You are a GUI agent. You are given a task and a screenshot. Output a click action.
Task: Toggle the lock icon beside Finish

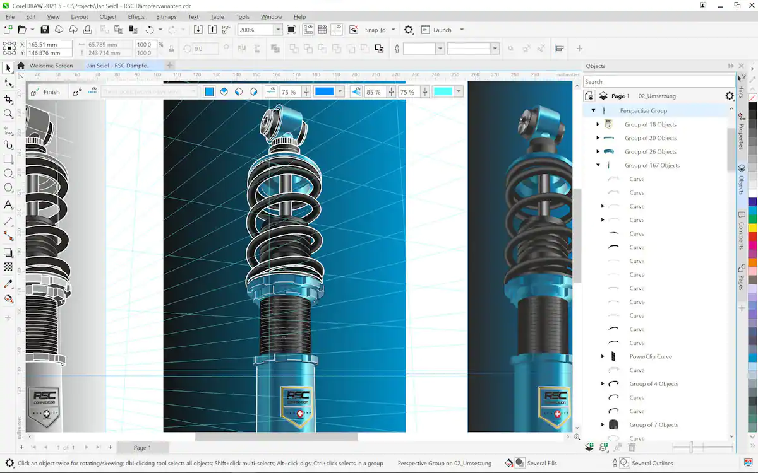[x=76, y=91]
